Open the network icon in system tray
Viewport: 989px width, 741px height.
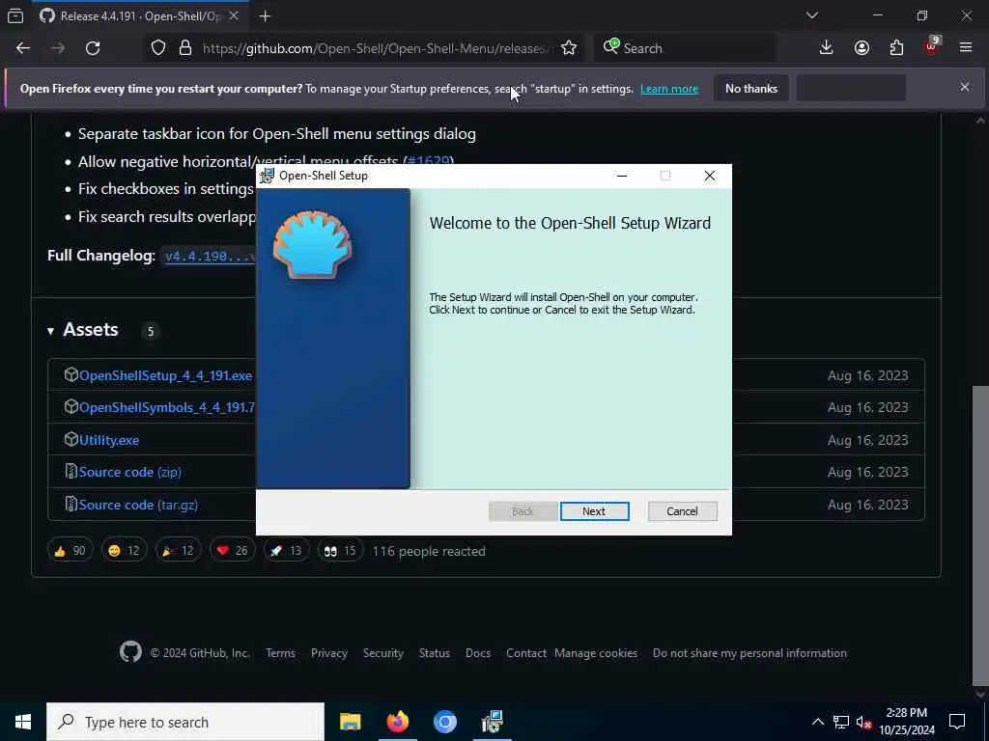[841, 722]
